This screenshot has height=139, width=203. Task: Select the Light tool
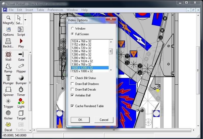(x=21, y=103)
